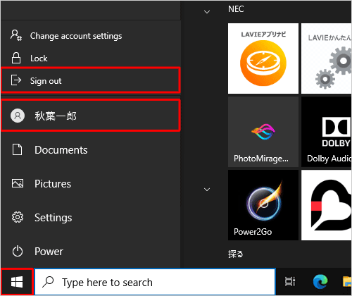Open the LAVIEかんたん settings gear tile
Screen dimensions: 352x296
(x=327, y=58)
